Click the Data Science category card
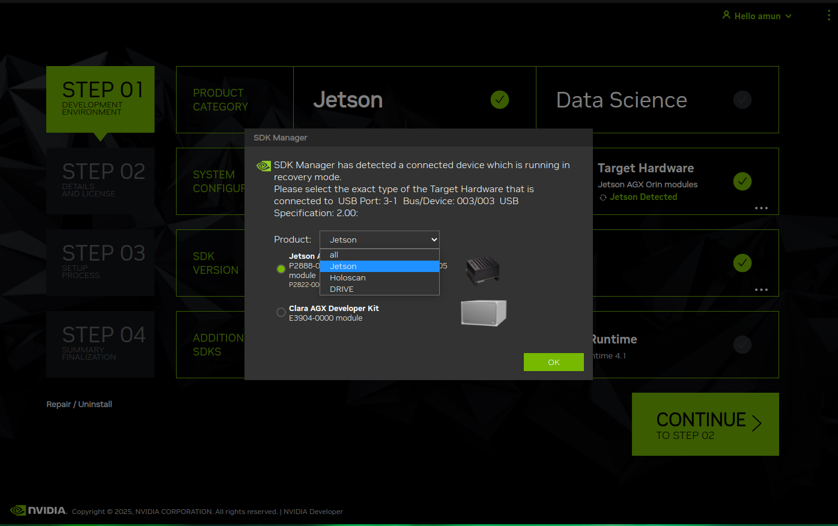This screenshot has height=526, width=838. click(x=657, y=100)
